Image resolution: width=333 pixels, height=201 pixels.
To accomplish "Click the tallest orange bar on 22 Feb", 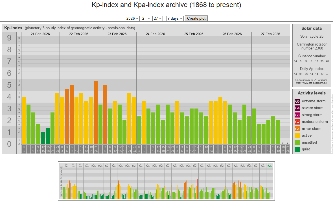I will (x=96, y=112).
